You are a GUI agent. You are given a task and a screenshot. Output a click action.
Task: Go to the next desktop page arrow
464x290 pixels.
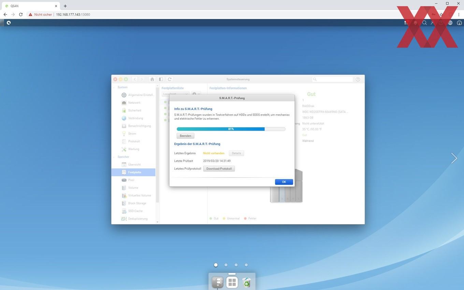coord(454,158)
